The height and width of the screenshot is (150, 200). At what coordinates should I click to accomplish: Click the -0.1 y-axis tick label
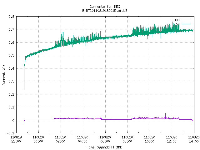10,133
